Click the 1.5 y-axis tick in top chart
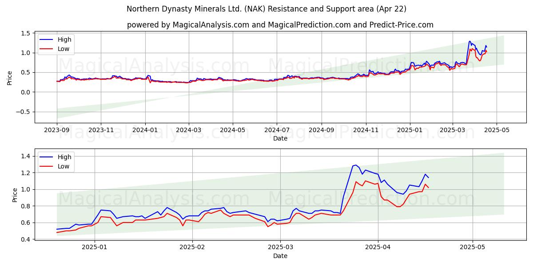This screenshot has width=533, height=266. (x=25, y=33)
